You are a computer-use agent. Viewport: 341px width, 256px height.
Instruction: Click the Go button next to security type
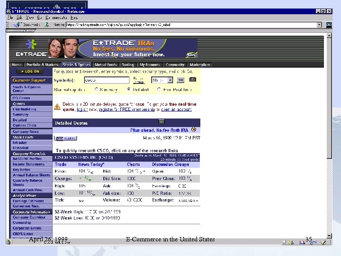(x=180, y=80)
